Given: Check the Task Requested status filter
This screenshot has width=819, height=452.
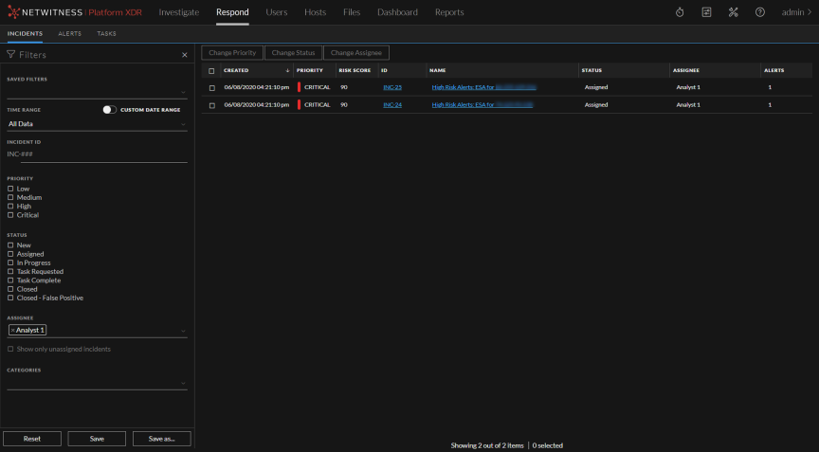Looking at the screenshot, I should (10, 271).
